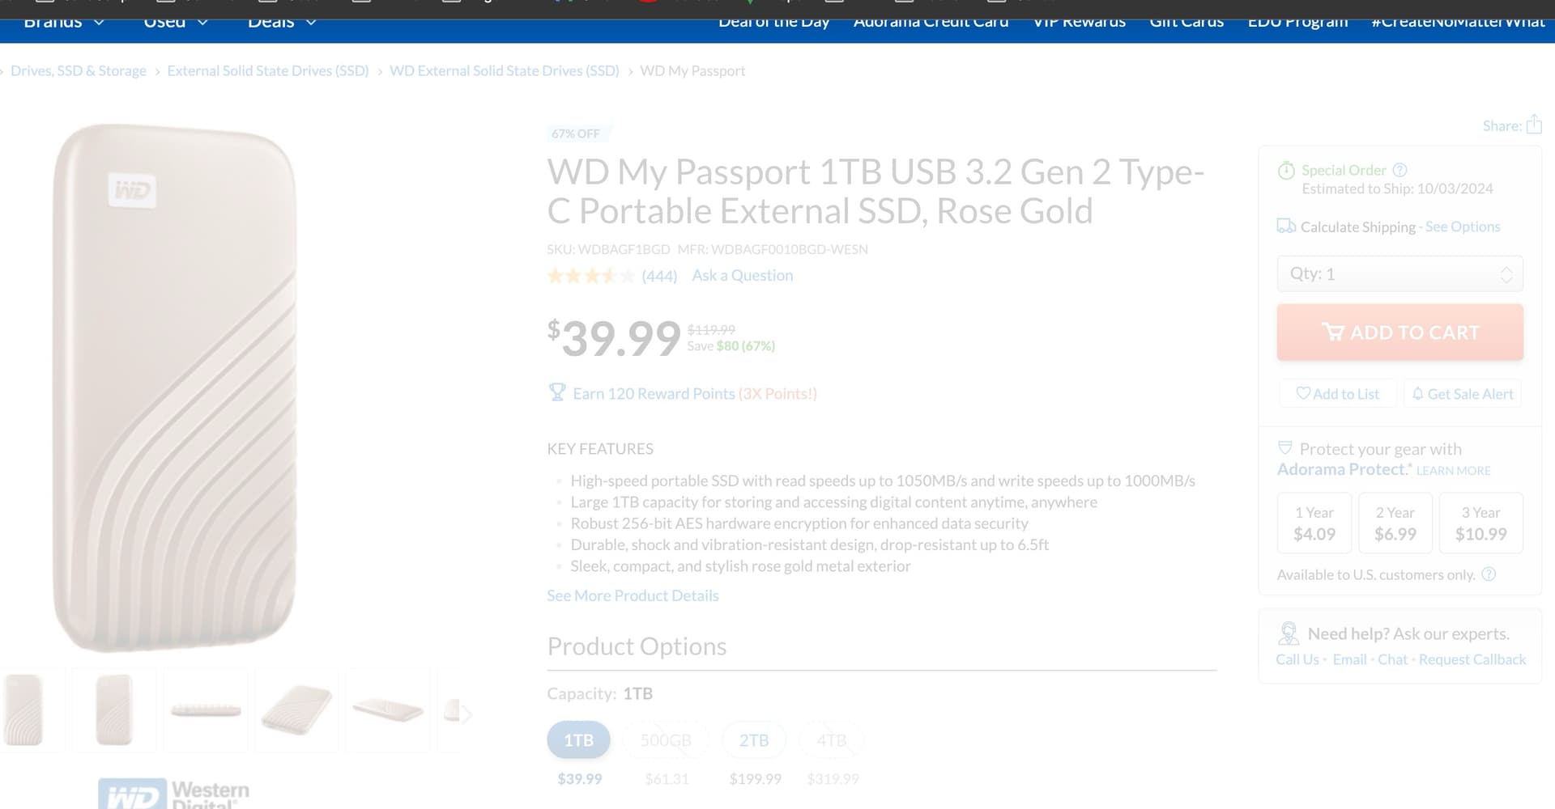1555x809 pixels.
Task: Click the heart Add to List icon
Action: [x=1302, y=393]
